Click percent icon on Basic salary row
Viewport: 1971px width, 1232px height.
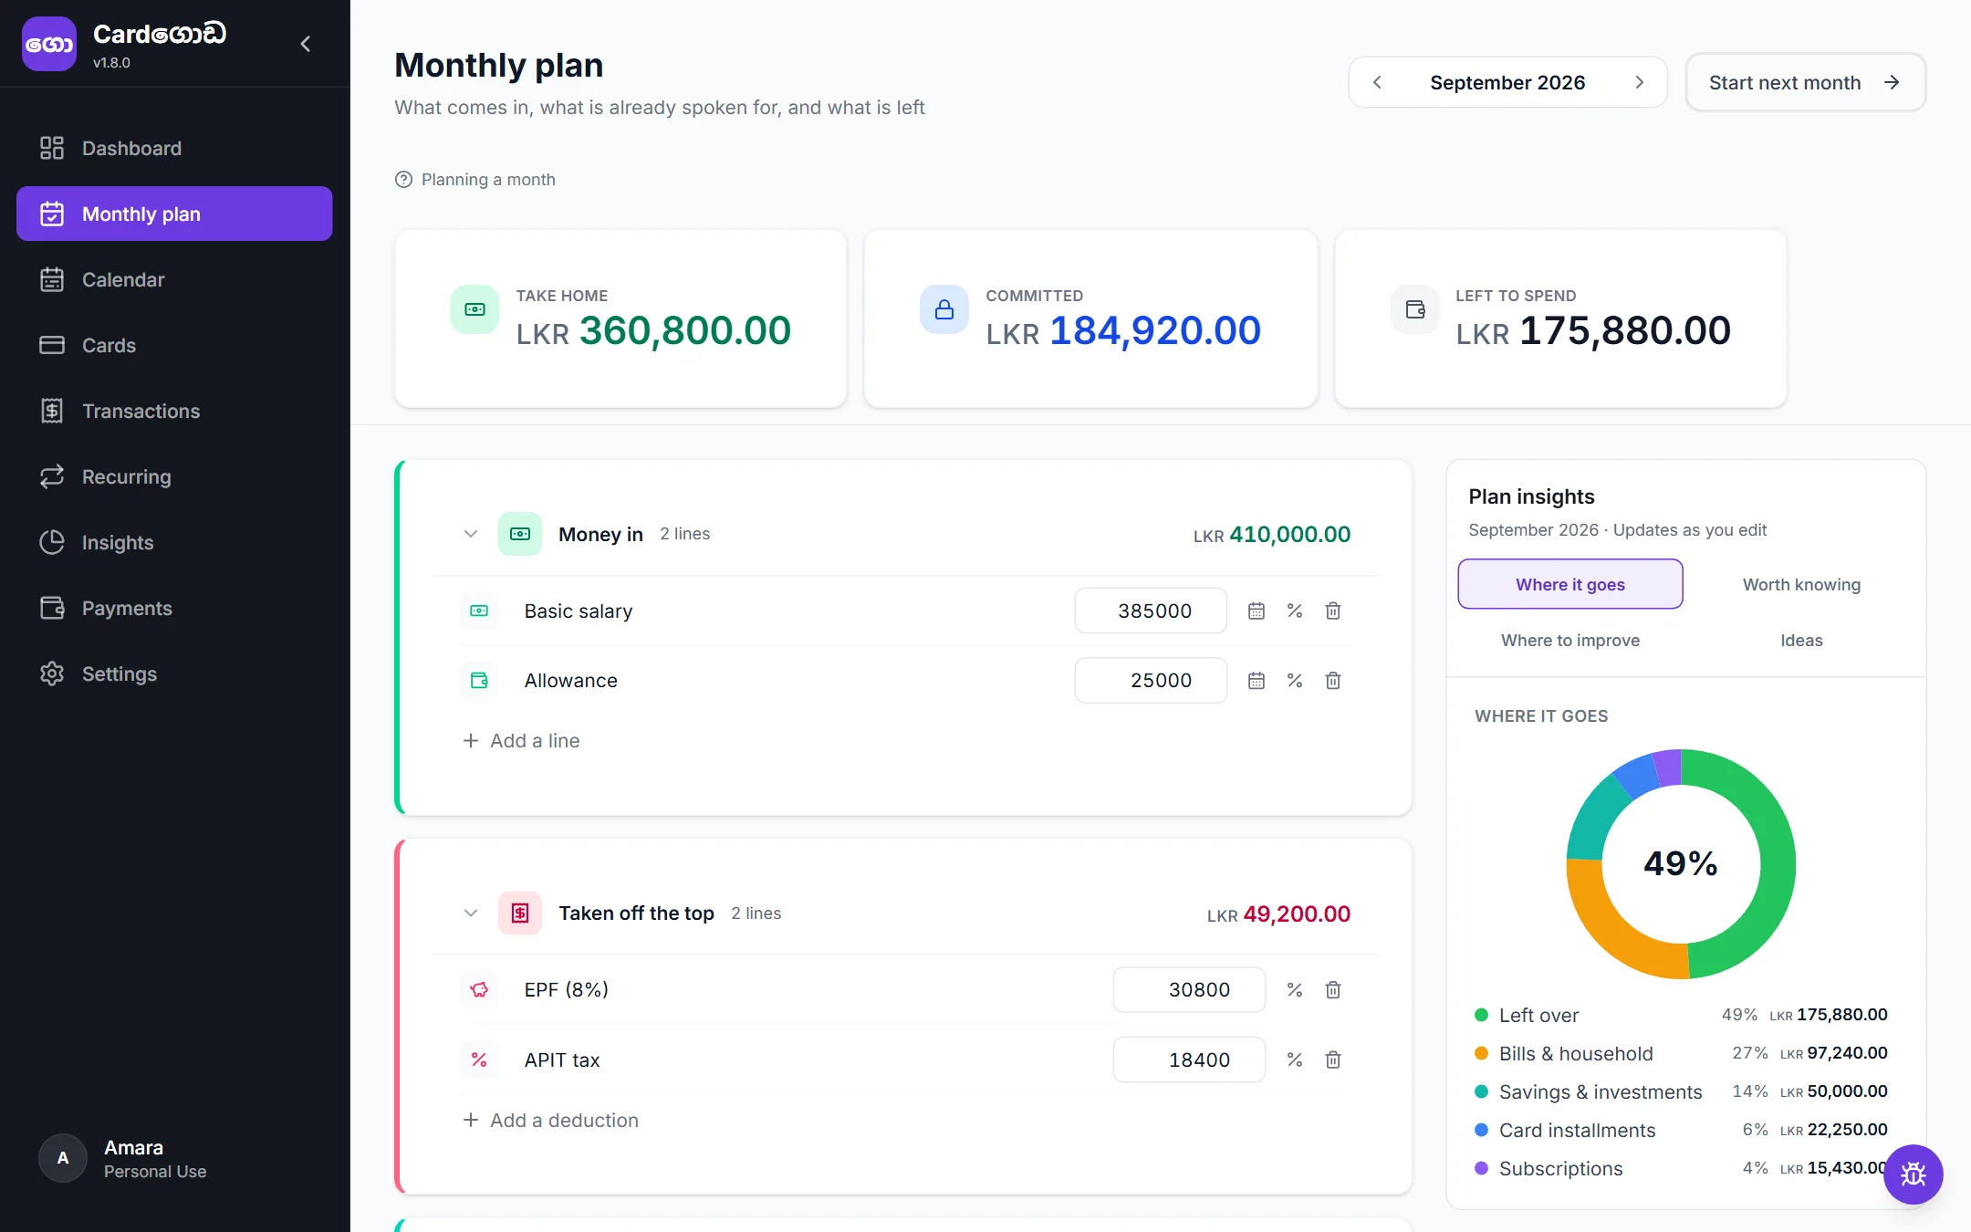(x=1295, y=611)
